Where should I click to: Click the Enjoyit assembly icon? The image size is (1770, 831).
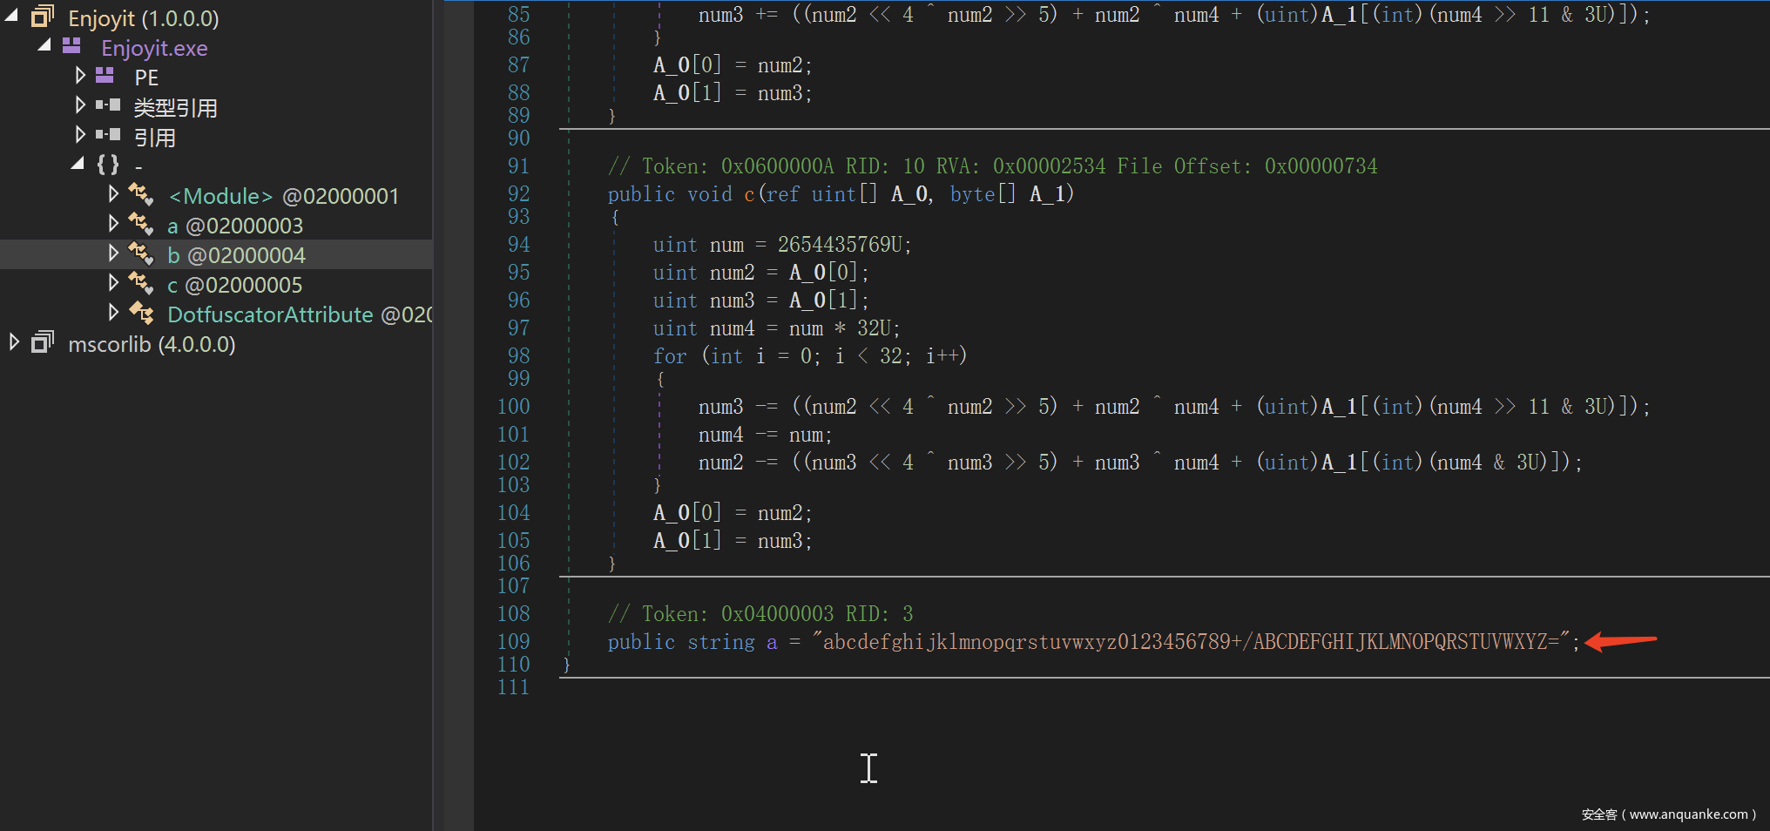(43, 17)
